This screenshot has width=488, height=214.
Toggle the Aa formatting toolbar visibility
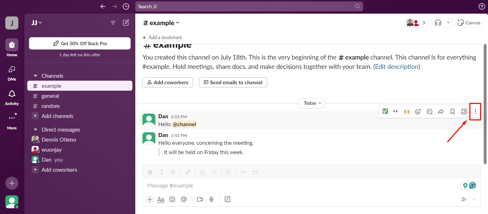coord(161,200)
